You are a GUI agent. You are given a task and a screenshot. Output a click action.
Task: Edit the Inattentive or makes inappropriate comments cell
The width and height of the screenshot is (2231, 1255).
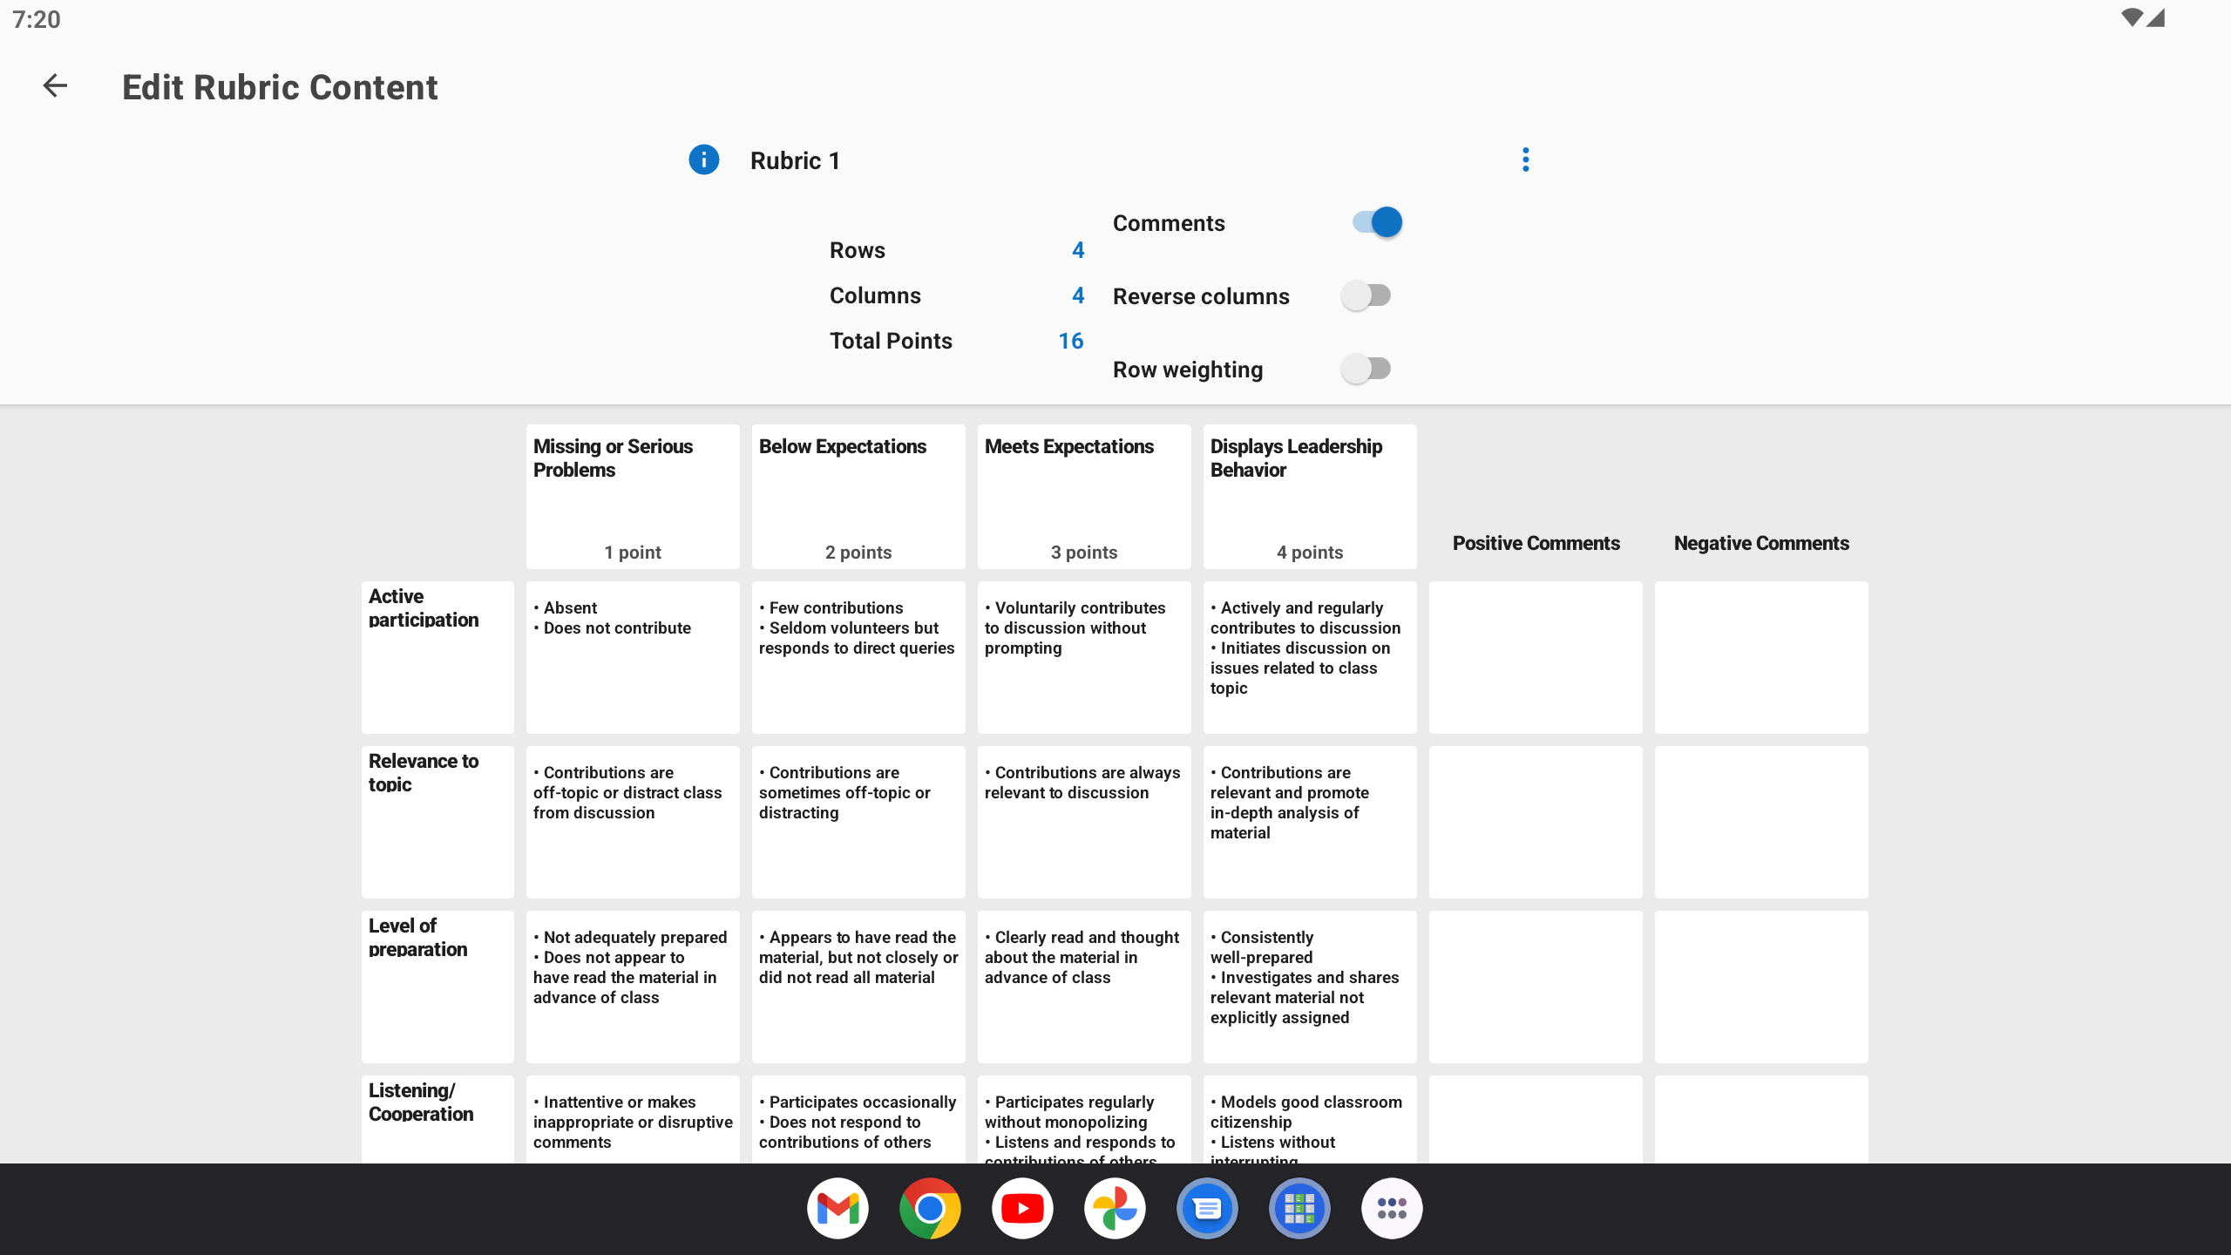(633, 1119)
